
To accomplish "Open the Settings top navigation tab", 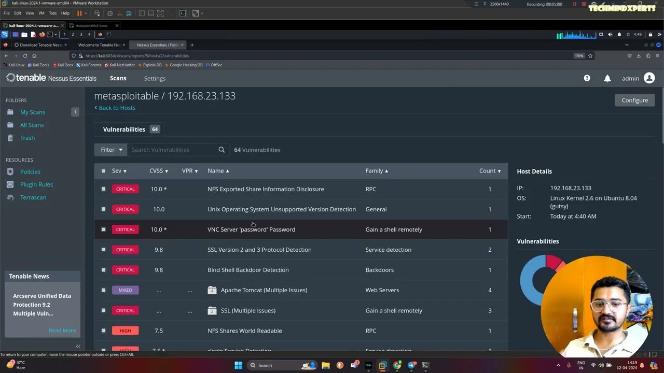I will pyautogui.click(x=155, y=79).
